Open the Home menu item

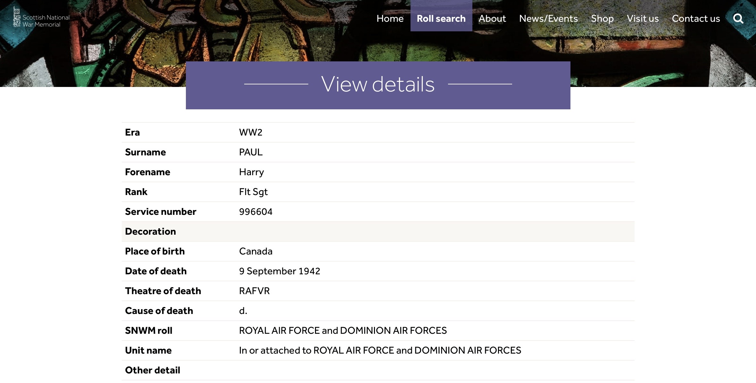(390, 19)
